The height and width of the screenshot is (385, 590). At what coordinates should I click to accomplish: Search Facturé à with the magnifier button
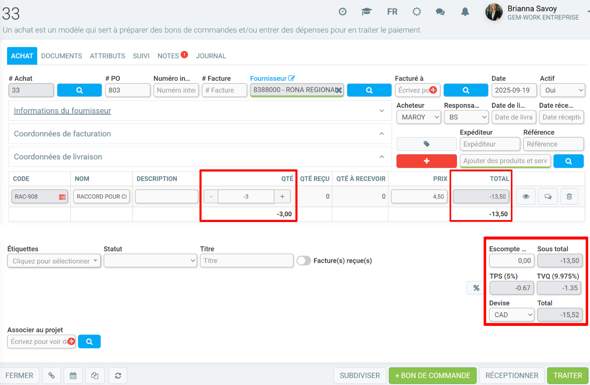tap(466, 90)
